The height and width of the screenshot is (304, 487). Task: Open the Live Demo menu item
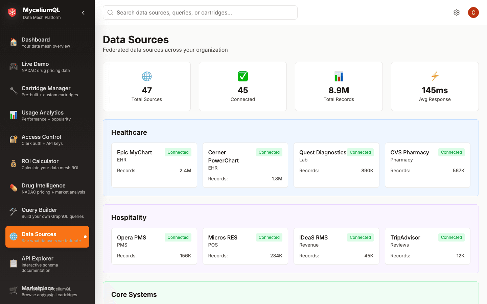pos(47,67)
